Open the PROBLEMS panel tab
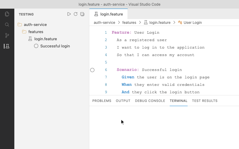The height and width of the screenshot is (149, 239). pyautogui.click(x=102, y=101)
